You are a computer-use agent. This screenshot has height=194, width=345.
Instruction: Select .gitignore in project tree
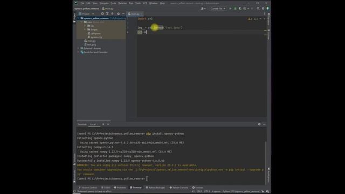pyautogui.click(x=94, y=33)
